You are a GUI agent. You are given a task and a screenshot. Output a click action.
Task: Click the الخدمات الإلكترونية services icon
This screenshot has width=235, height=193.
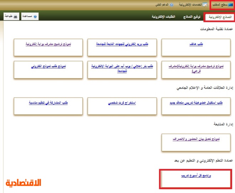205,5
